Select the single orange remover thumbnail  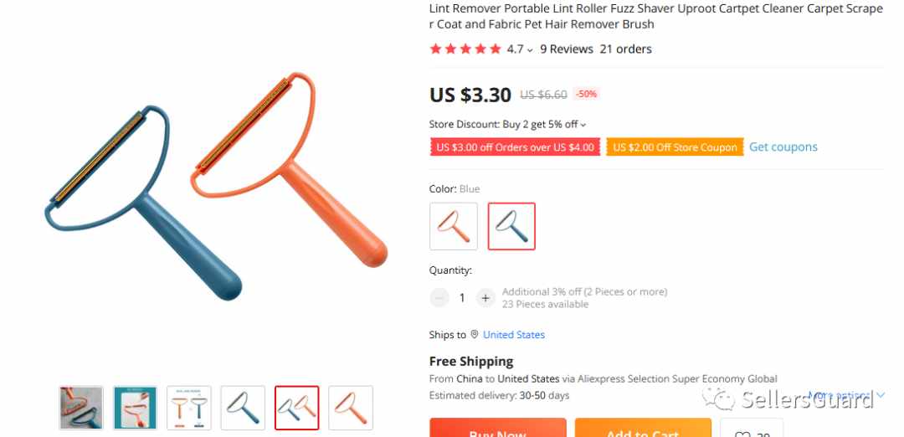[351, 408]
